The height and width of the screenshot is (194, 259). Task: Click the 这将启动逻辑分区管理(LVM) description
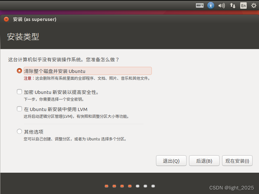[76, 117]
